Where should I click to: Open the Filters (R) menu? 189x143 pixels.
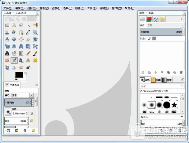pos(104,8)
